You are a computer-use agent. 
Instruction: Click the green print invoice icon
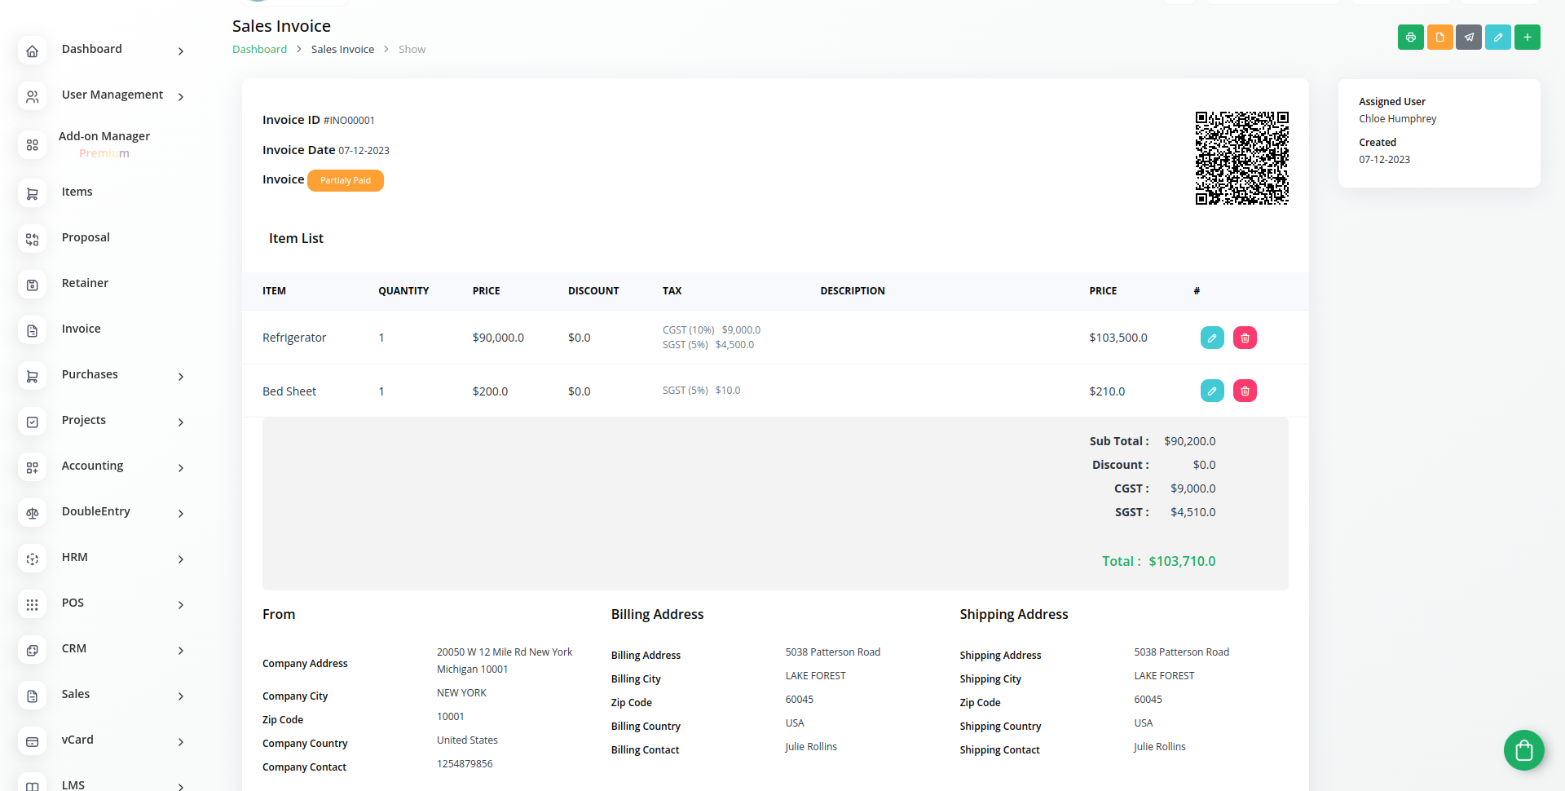1410,38
